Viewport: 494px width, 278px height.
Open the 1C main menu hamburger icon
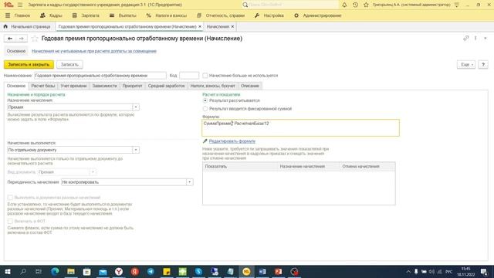[x=20, y=5]
